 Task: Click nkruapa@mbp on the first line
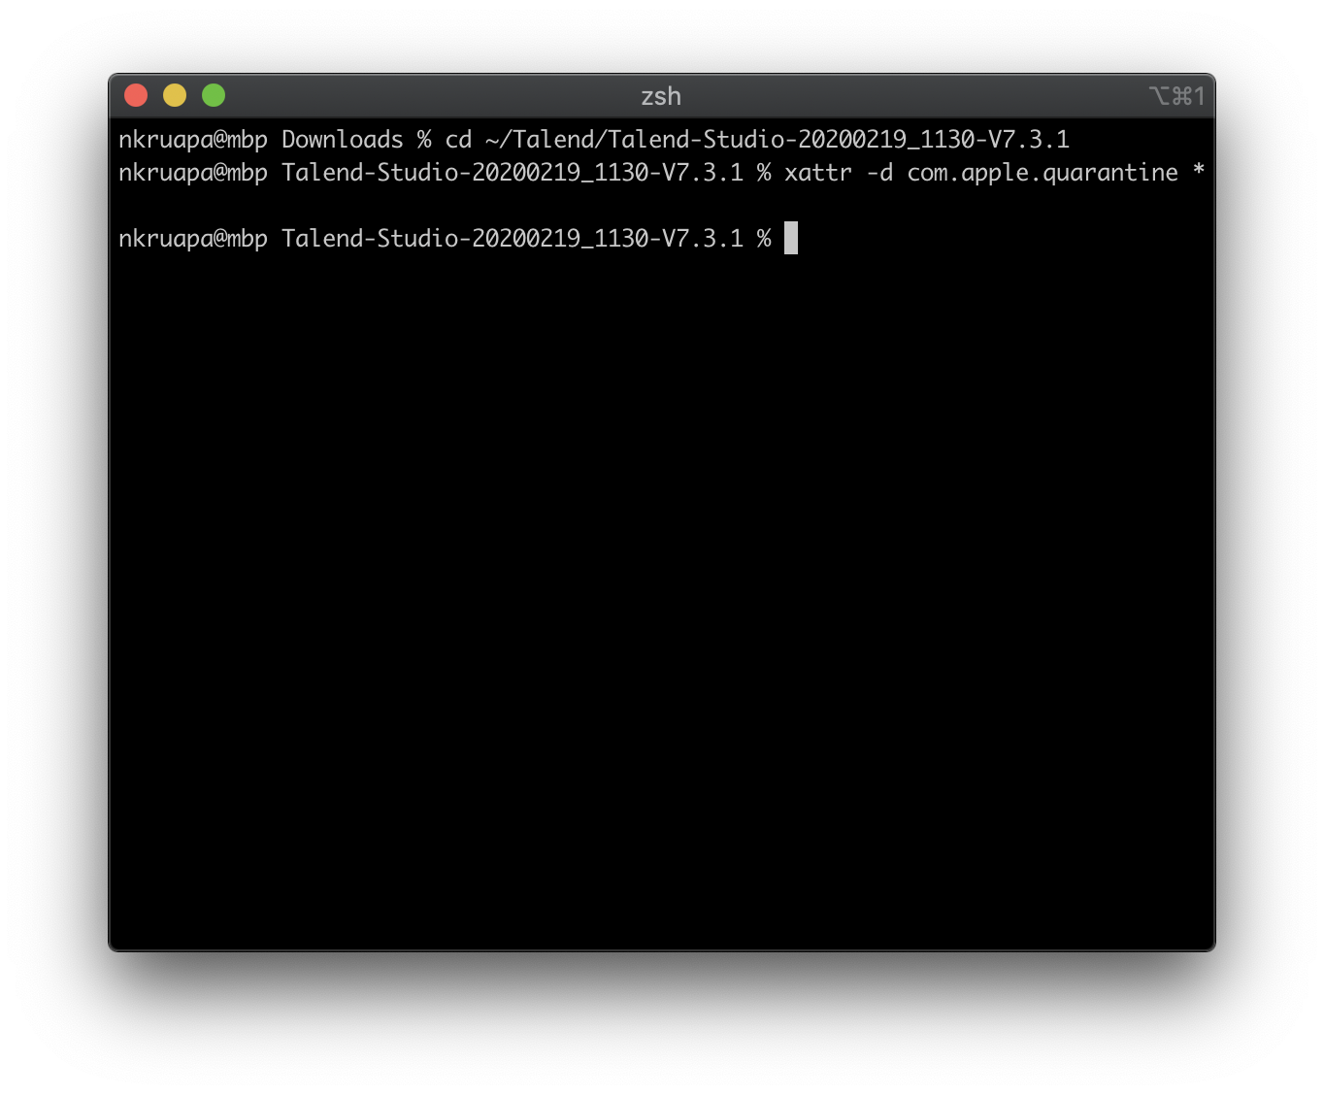193,140
